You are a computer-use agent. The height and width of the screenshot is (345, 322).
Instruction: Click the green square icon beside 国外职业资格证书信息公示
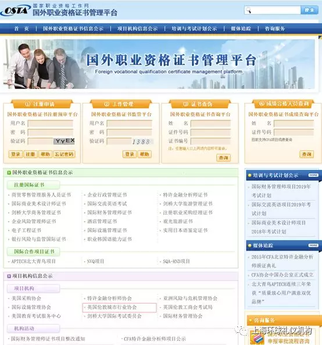tap(9, 172)
